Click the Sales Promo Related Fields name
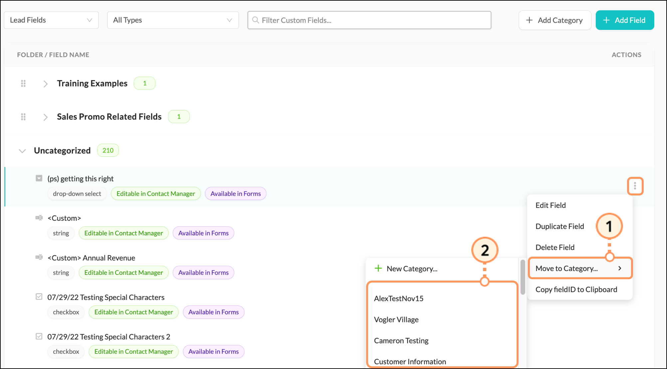Viewport: 667px width, 369px height. pyautogui.click(x=109, y=117)
